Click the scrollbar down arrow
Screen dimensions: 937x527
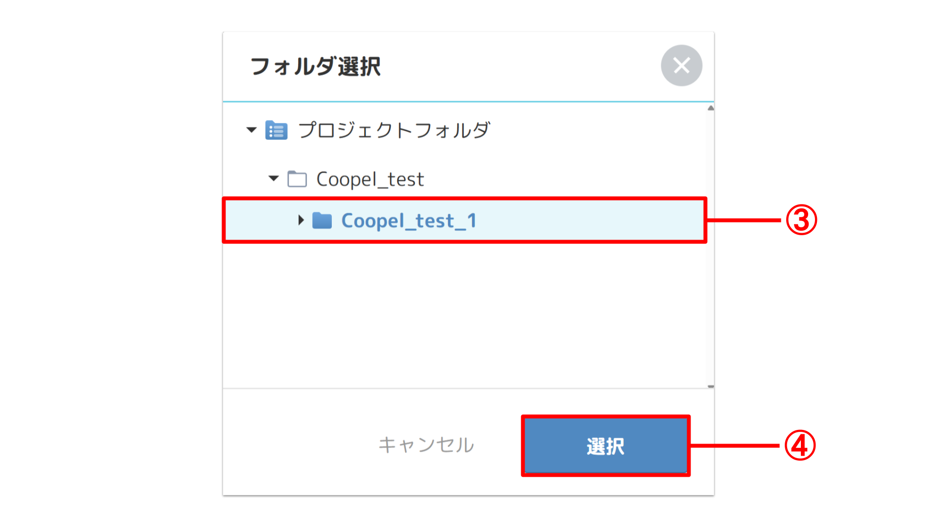[x=711, y=386]
